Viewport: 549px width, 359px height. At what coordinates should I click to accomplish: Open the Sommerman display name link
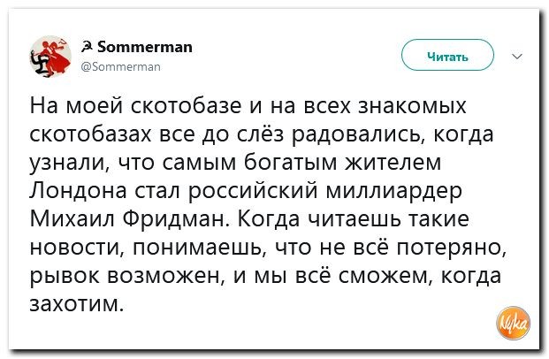click(x=145, y=46)
